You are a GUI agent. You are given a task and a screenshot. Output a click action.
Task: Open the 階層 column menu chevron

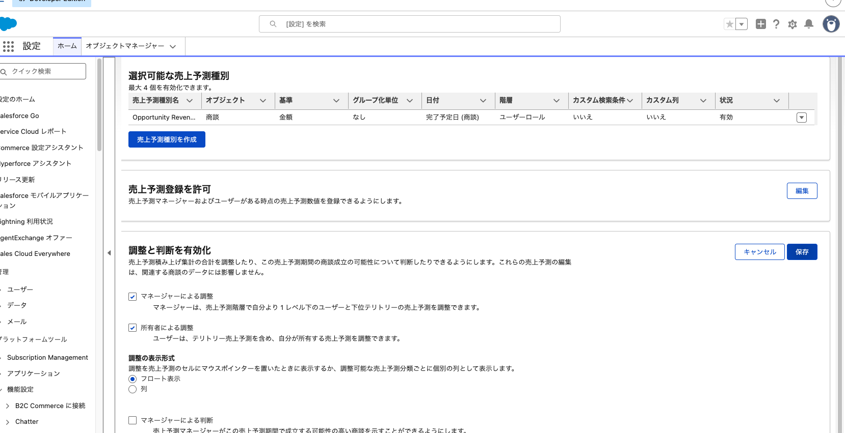pos(557,101)
